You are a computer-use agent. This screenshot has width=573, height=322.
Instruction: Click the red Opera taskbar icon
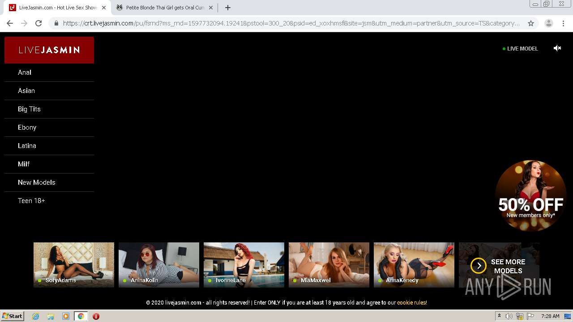(x=96, y=316)
